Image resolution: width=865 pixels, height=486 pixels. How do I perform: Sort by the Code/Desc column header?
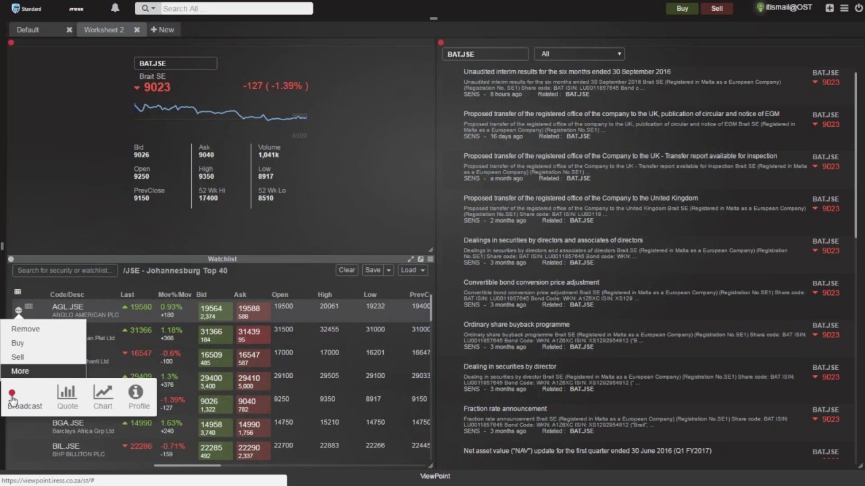pyautogui.click(x=67, y=294)
